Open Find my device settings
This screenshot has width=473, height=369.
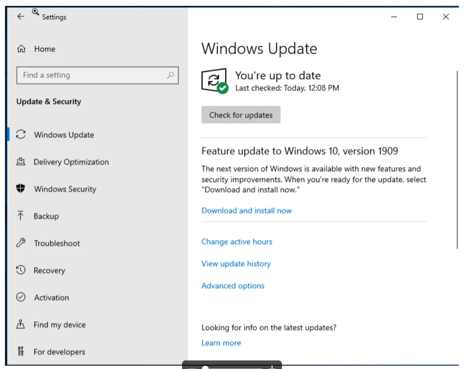(x=60, y=325)
